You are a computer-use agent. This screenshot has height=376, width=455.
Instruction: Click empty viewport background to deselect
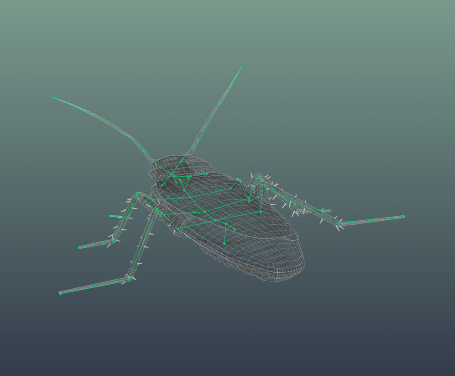click(x=378, y=89)
